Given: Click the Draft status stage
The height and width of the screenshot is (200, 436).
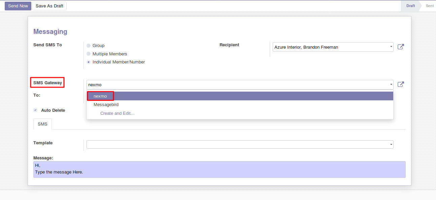Looking at the screenshot, I should [410, 6].
